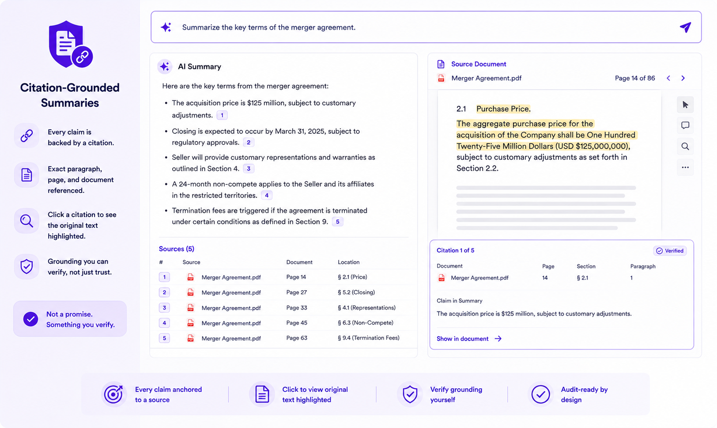Click the send paper-plane icon
The width and height of the screenshot is (717, 428).
685,27
